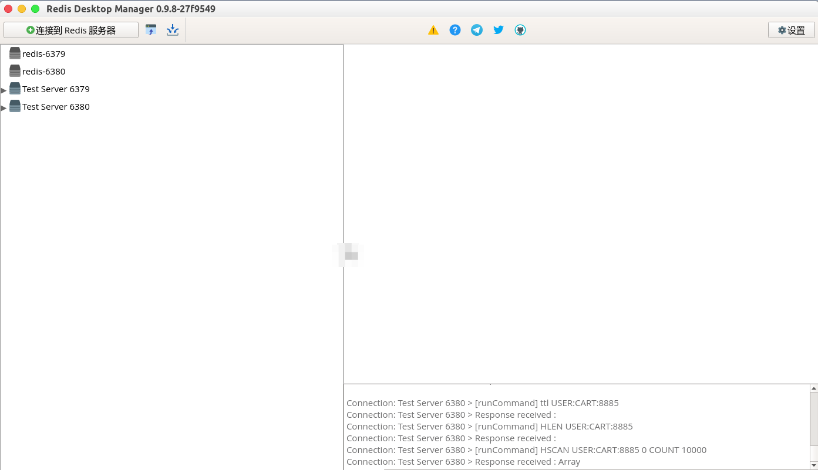Click the Test Server 6380 server icon
Image resolution: width=818 pixels, height=470 pixels.
click(15, 106)
